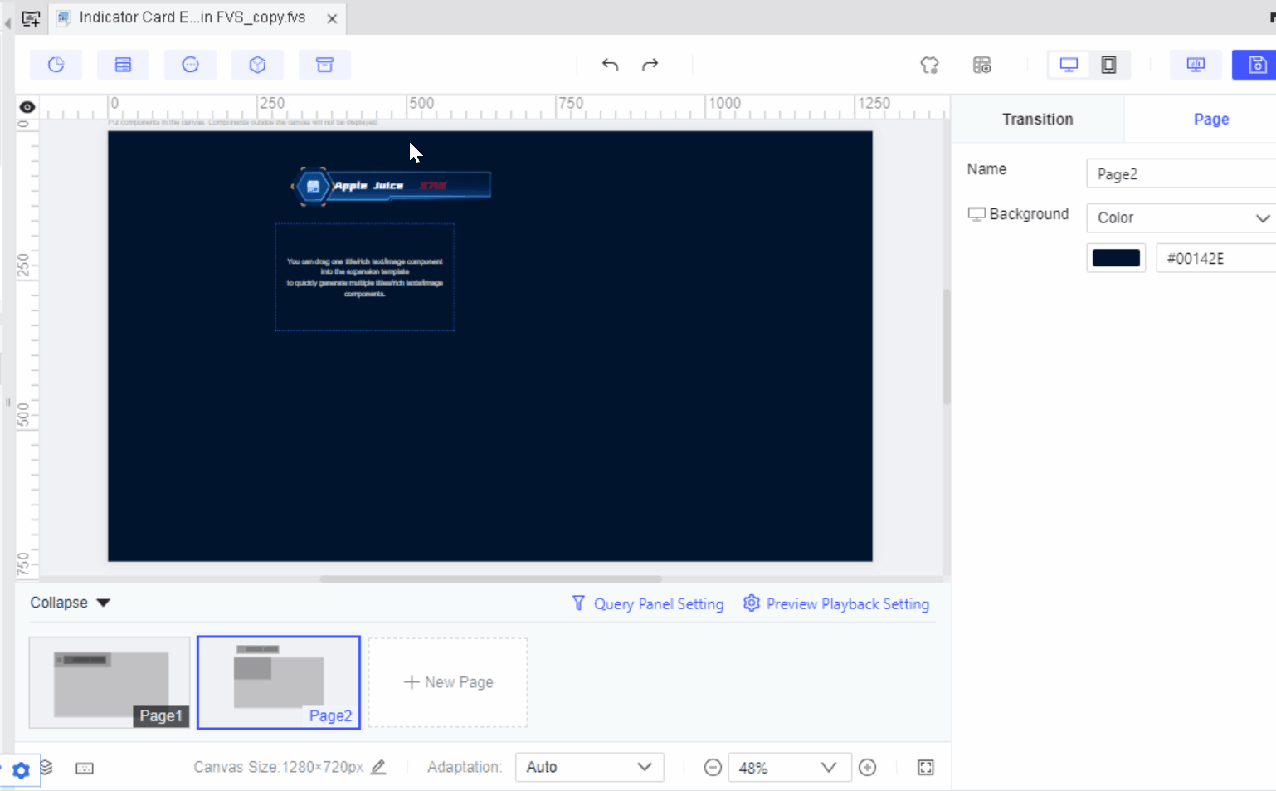Open the 3D model components panel

[x=257, y=64]
